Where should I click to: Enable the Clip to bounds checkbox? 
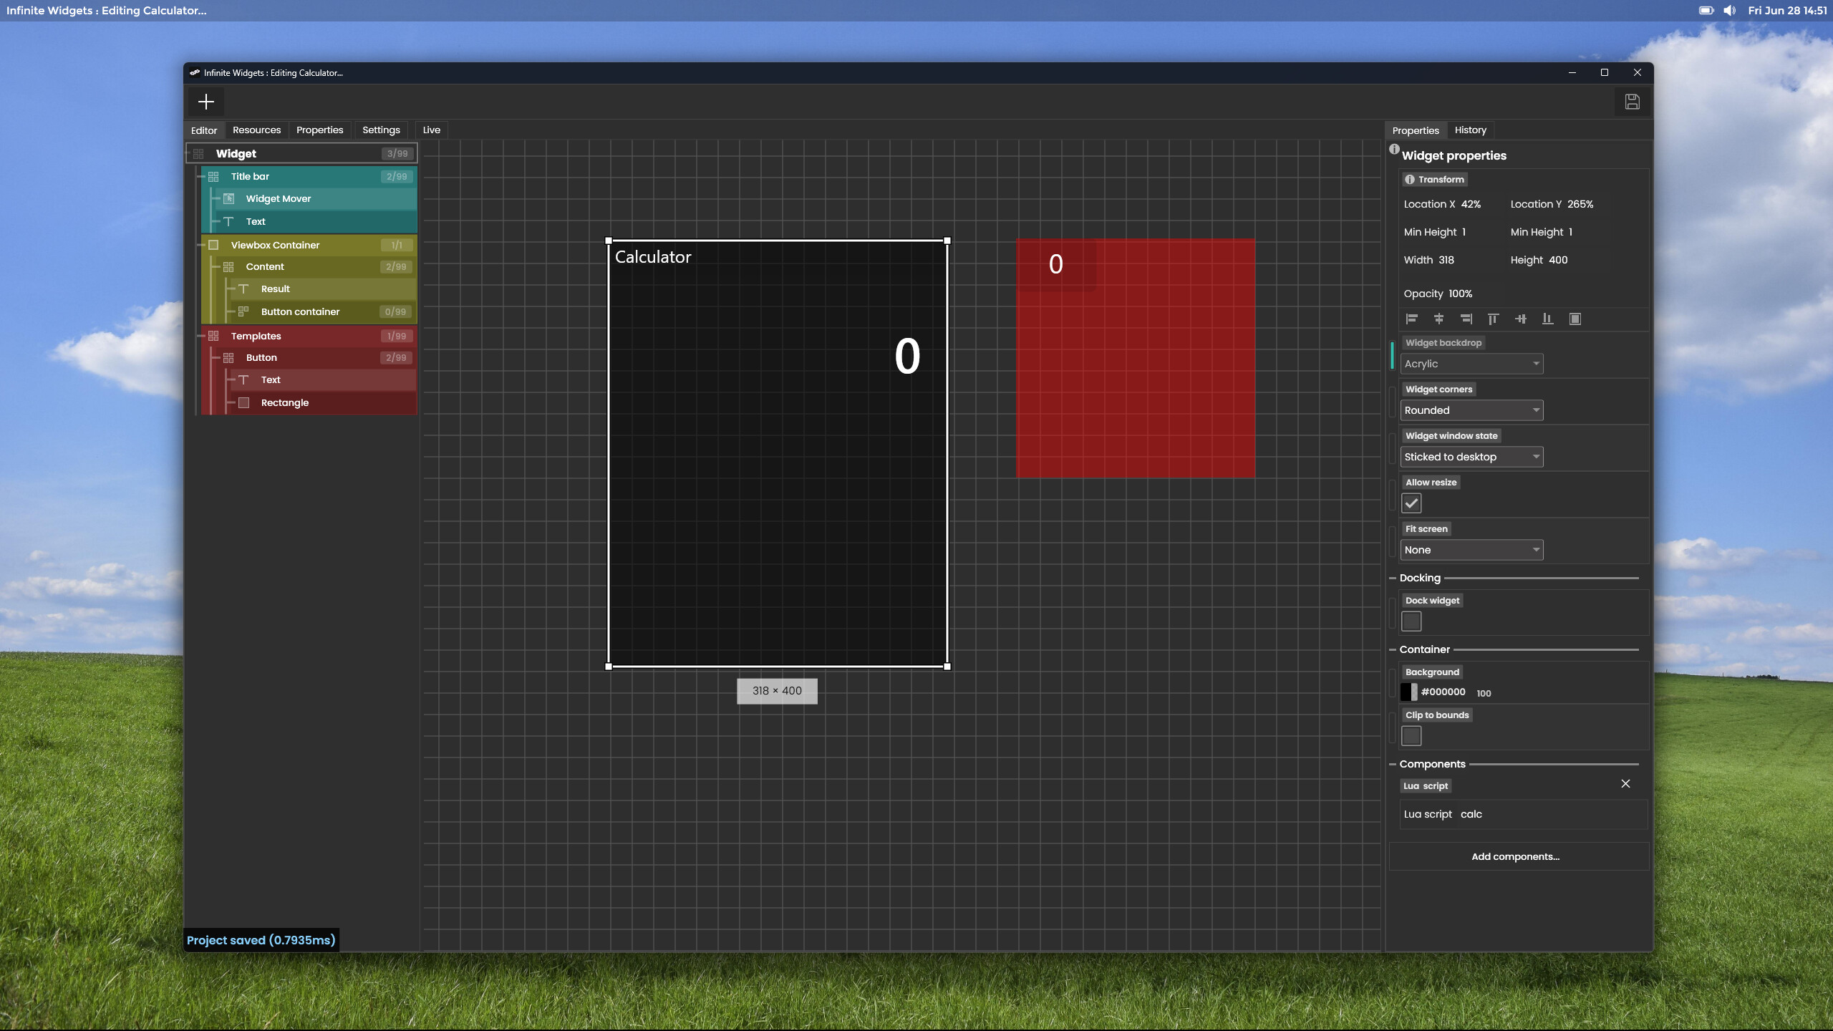(1411, 735)
